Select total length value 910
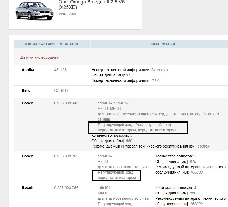 (x=193, y=162)
